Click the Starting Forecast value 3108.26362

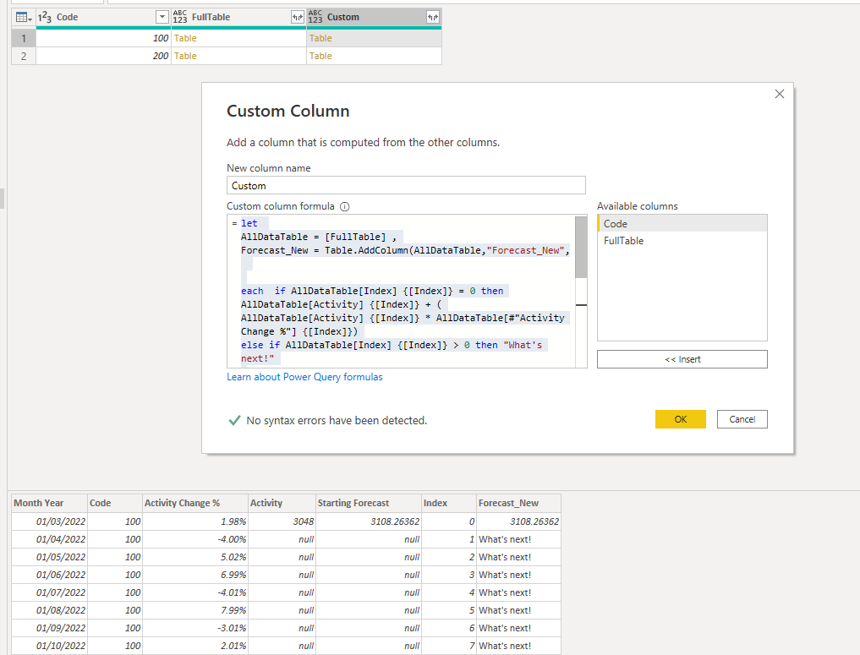(x=368, y=521)
